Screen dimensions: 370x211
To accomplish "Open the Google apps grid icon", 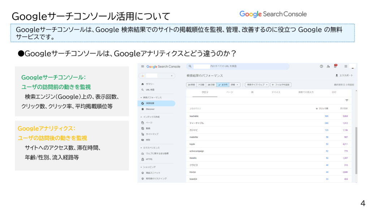I will click(346, 66).
